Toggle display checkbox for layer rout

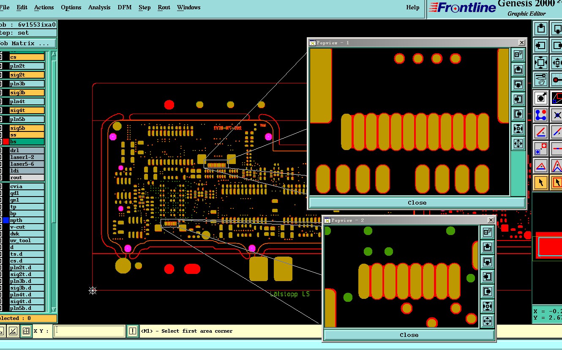click(1, 178)
